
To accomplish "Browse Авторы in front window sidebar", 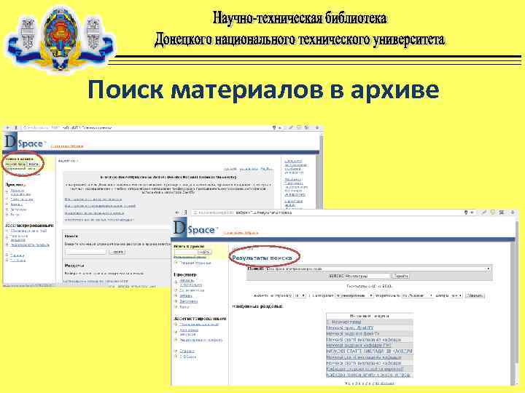I will (x=185, y=295).
